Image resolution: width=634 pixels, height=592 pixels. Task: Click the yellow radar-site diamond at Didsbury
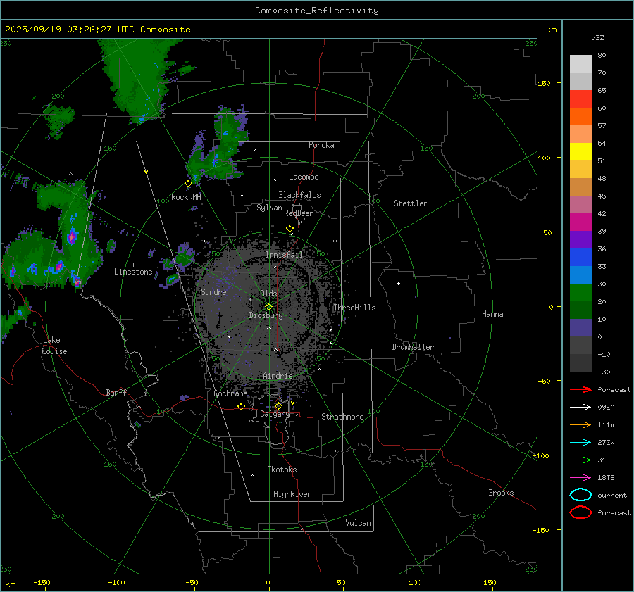pos(268,306)
